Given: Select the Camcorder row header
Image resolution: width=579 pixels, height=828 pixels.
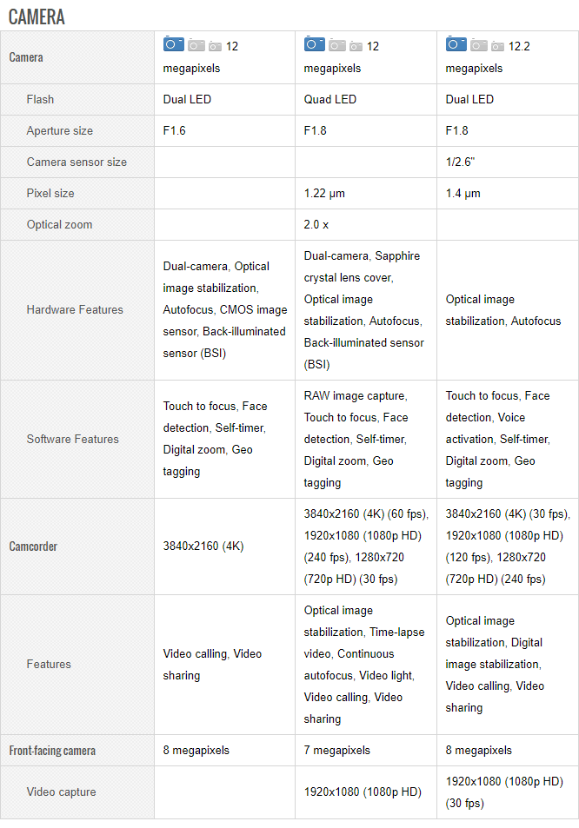Looking at the screenshot, I should [x=33, y=546].
